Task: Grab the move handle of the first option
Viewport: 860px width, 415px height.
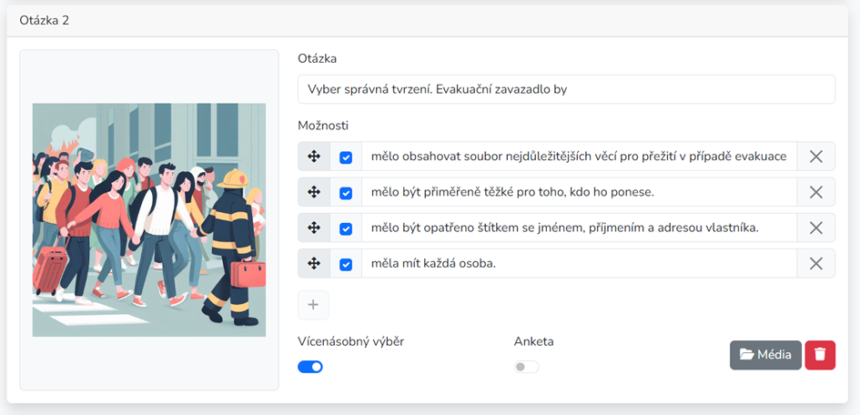Action: (314, 157)
